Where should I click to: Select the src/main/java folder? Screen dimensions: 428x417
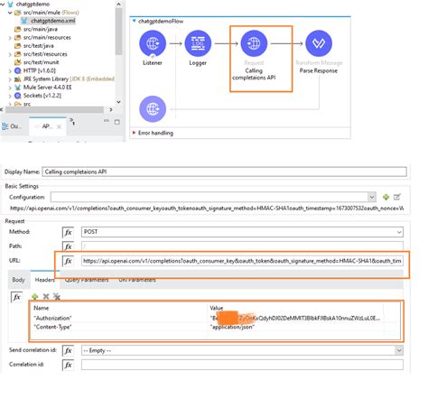41,29
